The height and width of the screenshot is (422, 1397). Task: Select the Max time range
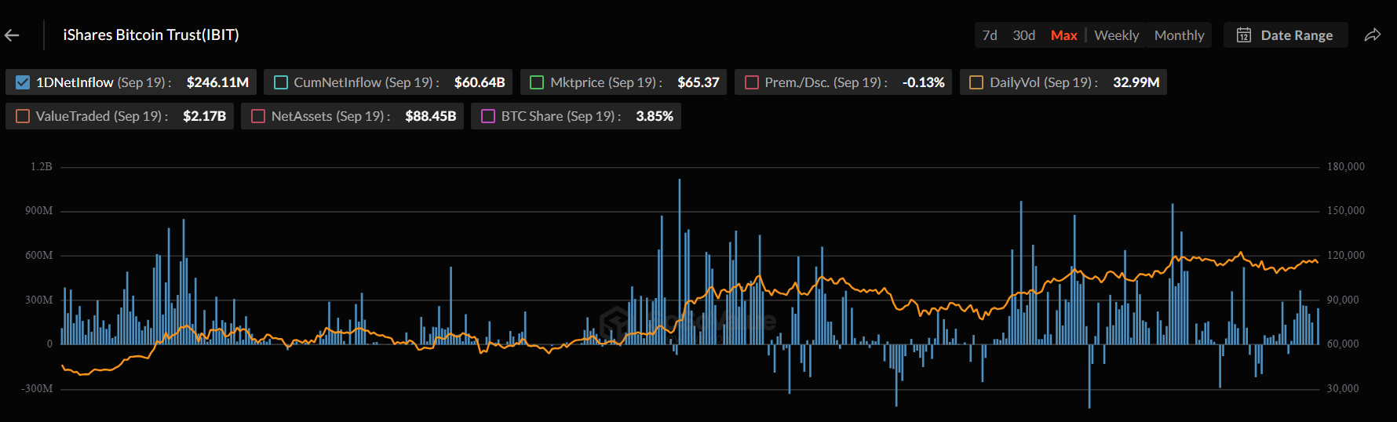click(1063, 35)
